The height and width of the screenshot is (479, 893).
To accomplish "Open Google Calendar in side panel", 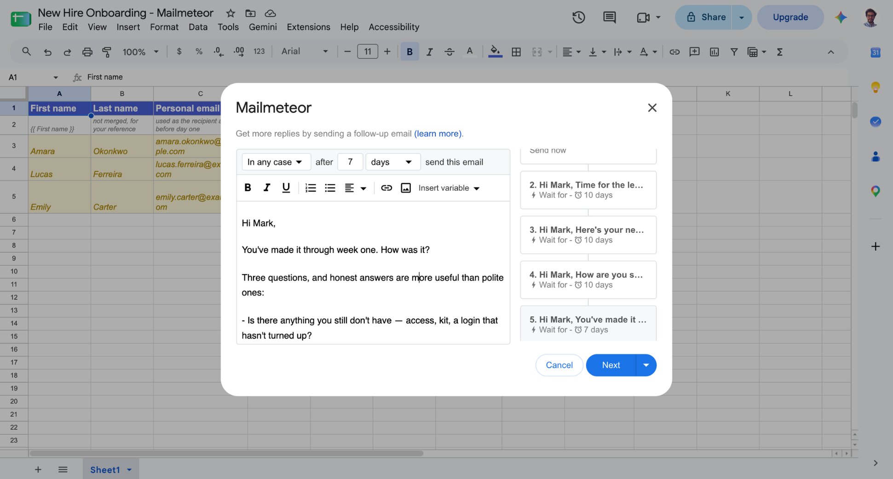I will coord(875,52).
